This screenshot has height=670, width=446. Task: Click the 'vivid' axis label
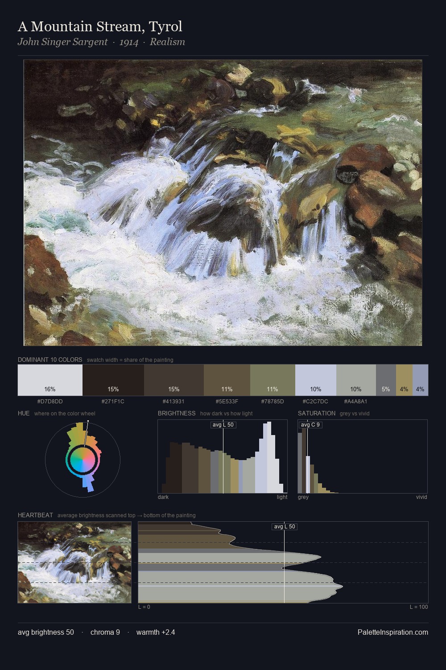[x=421, y=497]
